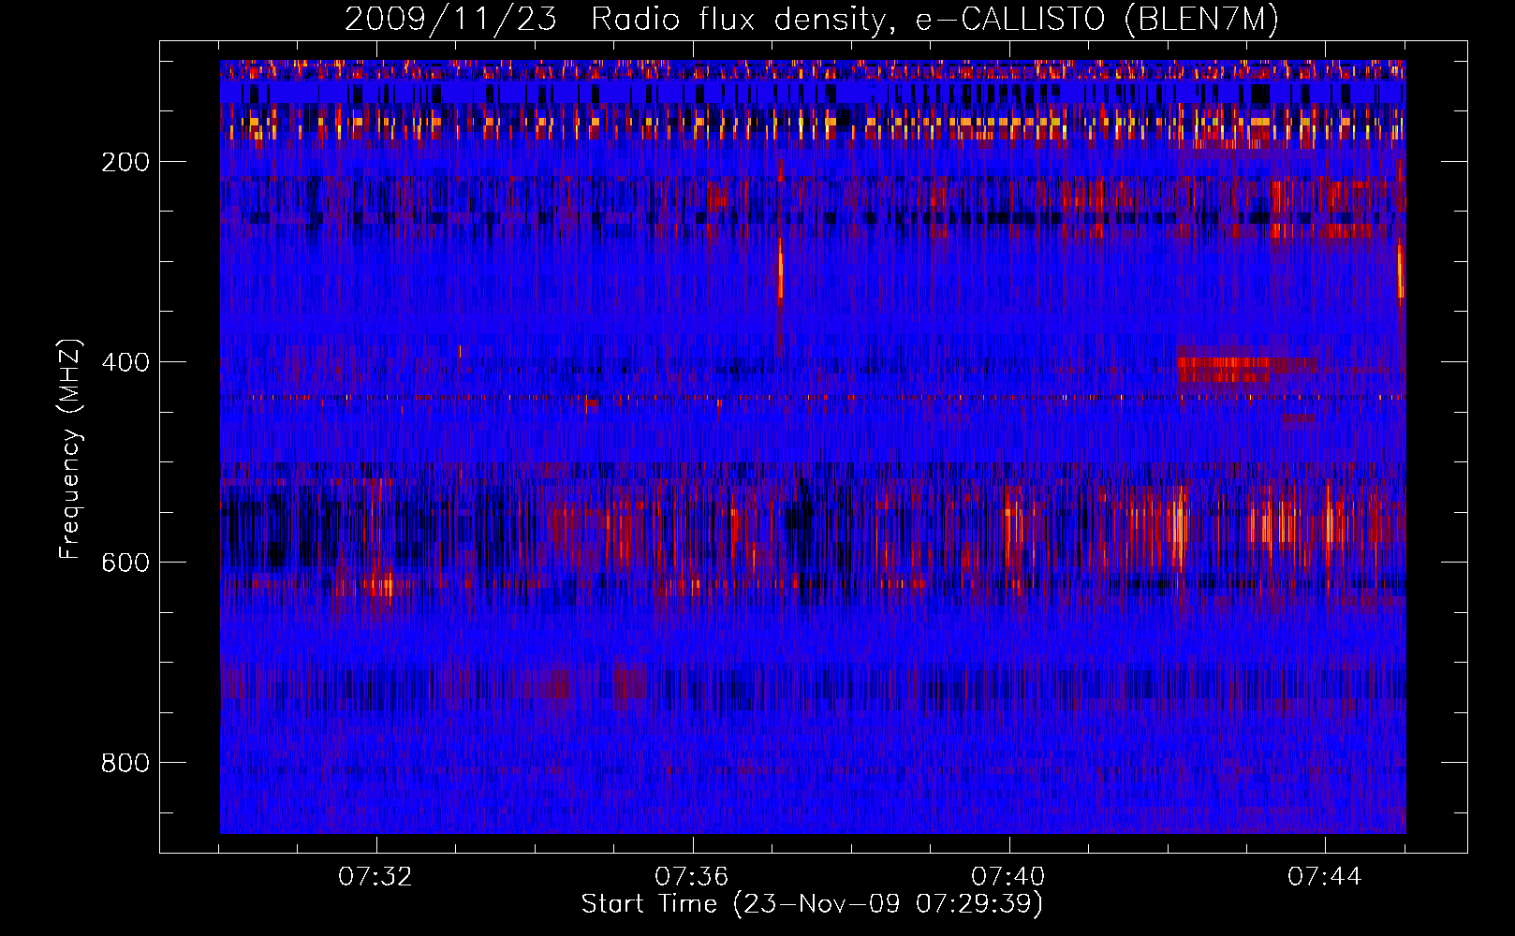The width and height of the screenshot is (1515, 936).
Task: Click the 800 frequency tick label
Action: click(125, 763)
